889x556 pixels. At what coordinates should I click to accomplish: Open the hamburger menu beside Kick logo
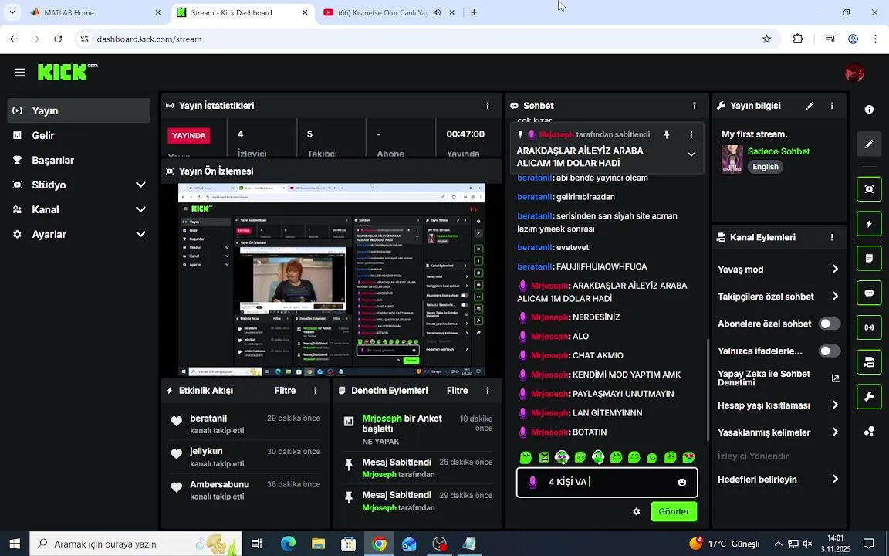20,73
